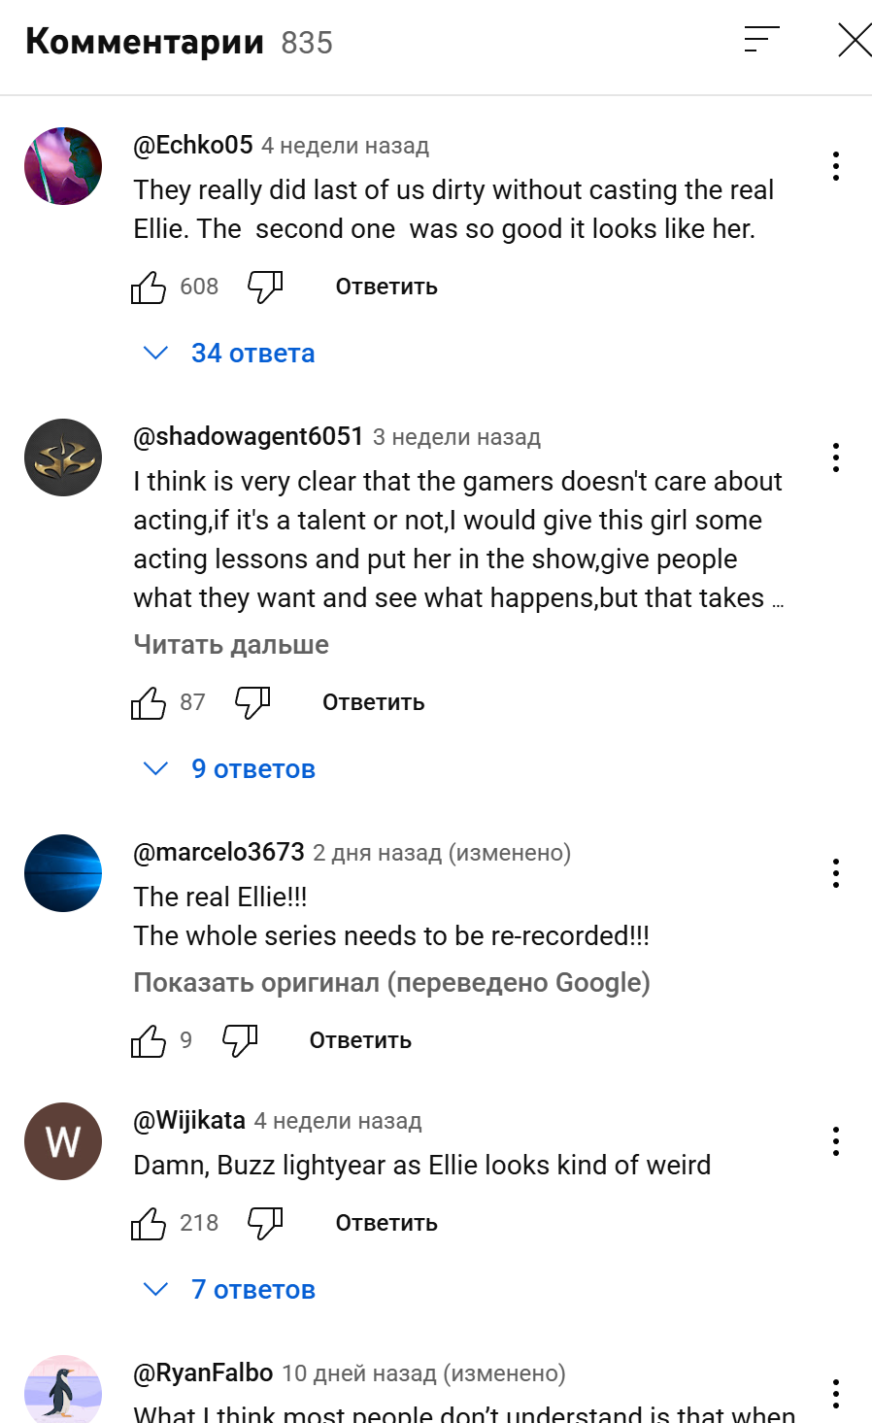
Task: Open @Echko05's profile avatar
Action: pyautogui.click(x=63, y=166)
